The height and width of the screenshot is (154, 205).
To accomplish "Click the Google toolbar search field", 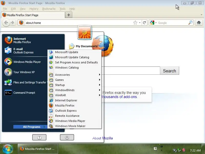I will [x=172, y=23].
